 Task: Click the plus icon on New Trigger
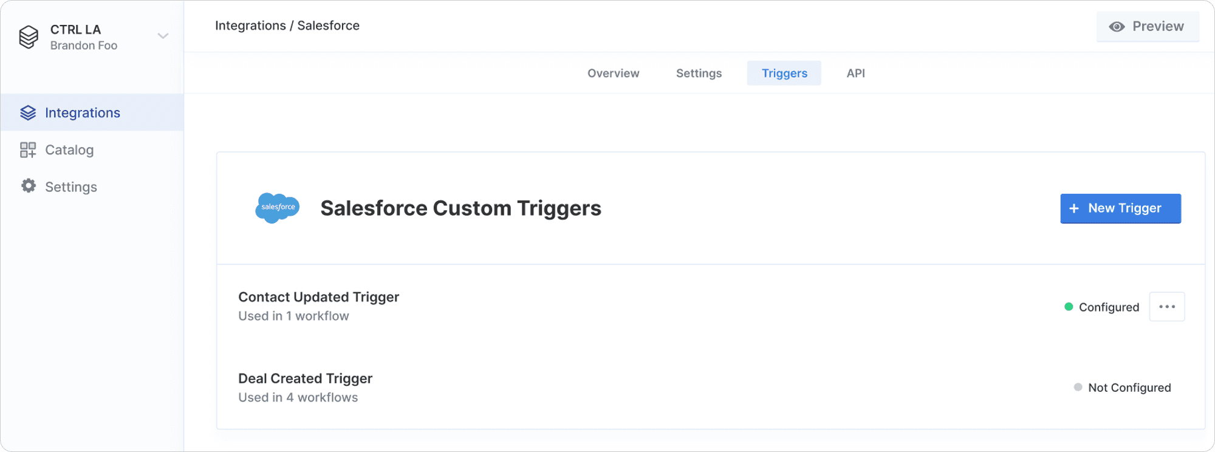[1074, 208]
